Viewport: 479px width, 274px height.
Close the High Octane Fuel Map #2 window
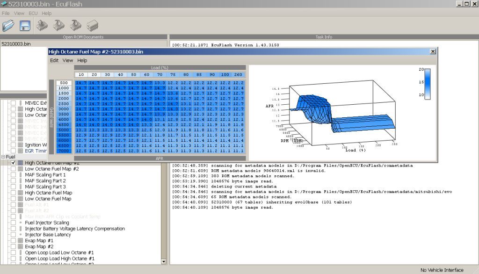433,51
